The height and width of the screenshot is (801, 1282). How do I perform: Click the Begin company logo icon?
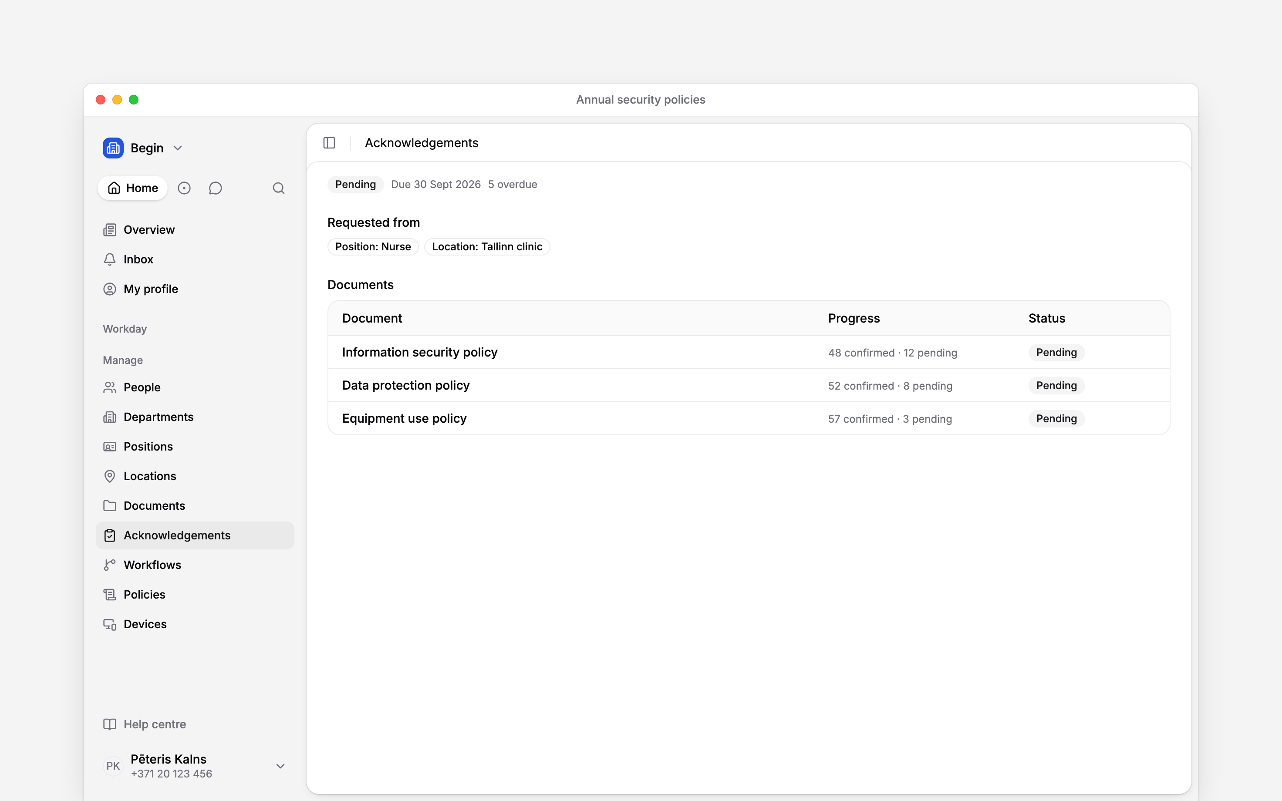point(113,148)
